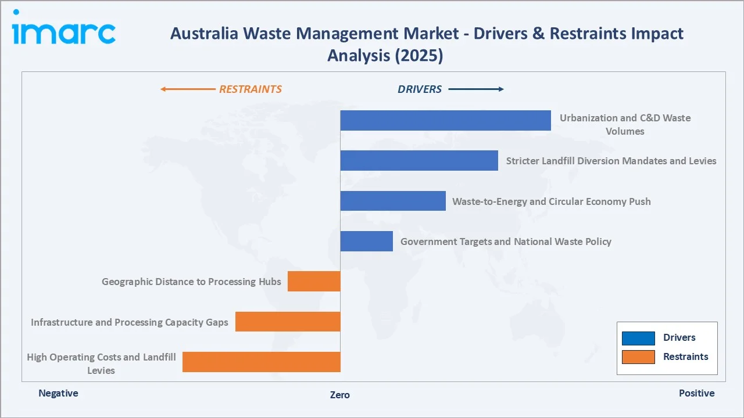744x418 pixels.
Task: Click the blue Drivers legend swatch
Action: tap(638, 338)
